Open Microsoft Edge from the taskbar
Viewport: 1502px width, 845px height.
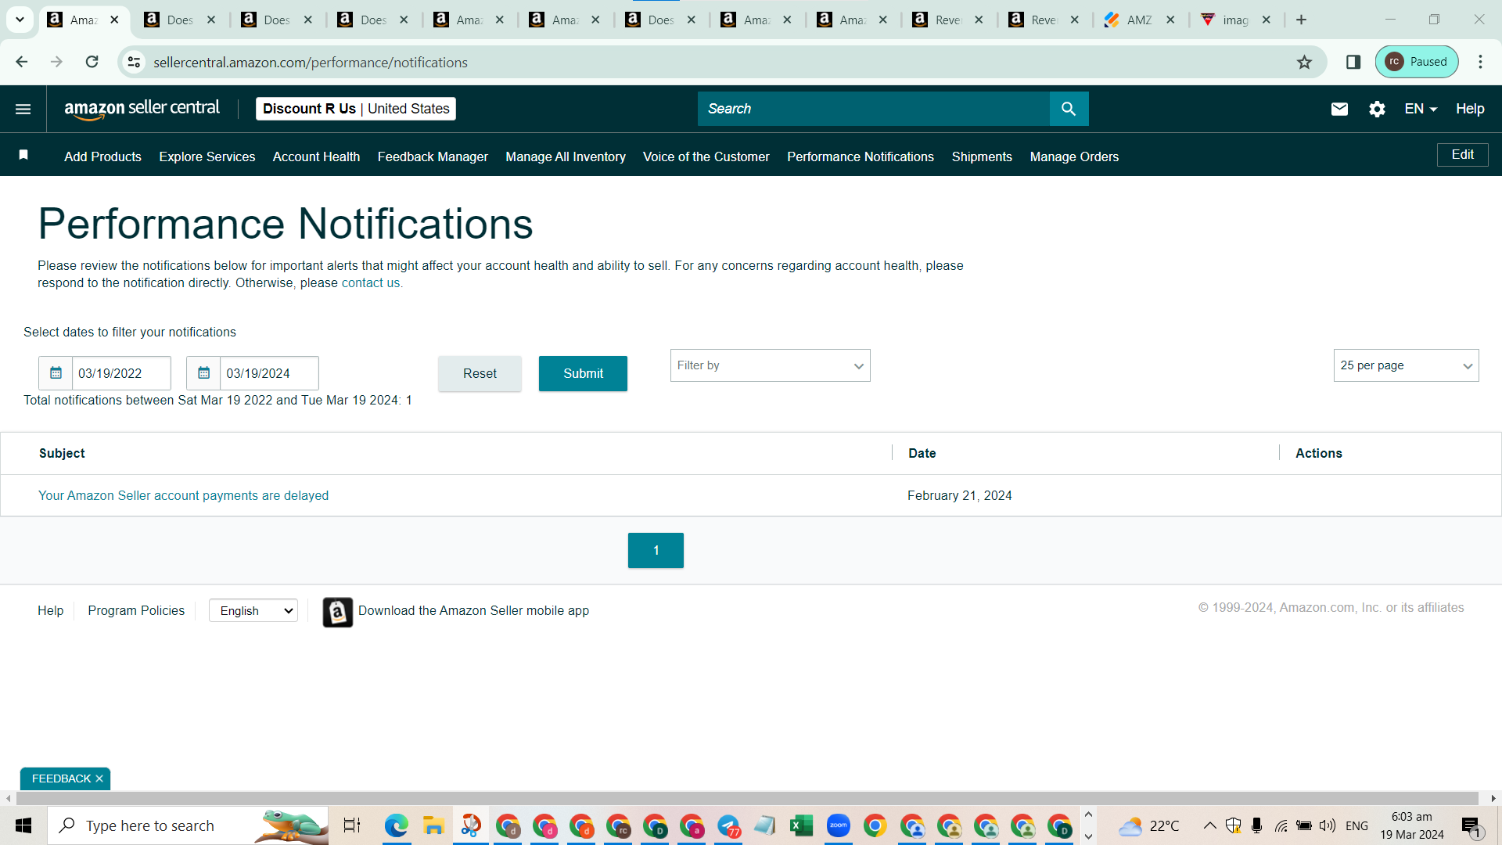396,825
